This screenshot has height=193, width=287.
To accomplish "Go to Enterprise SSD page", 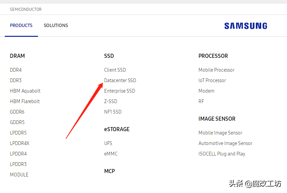I will (x=119, y=91).
